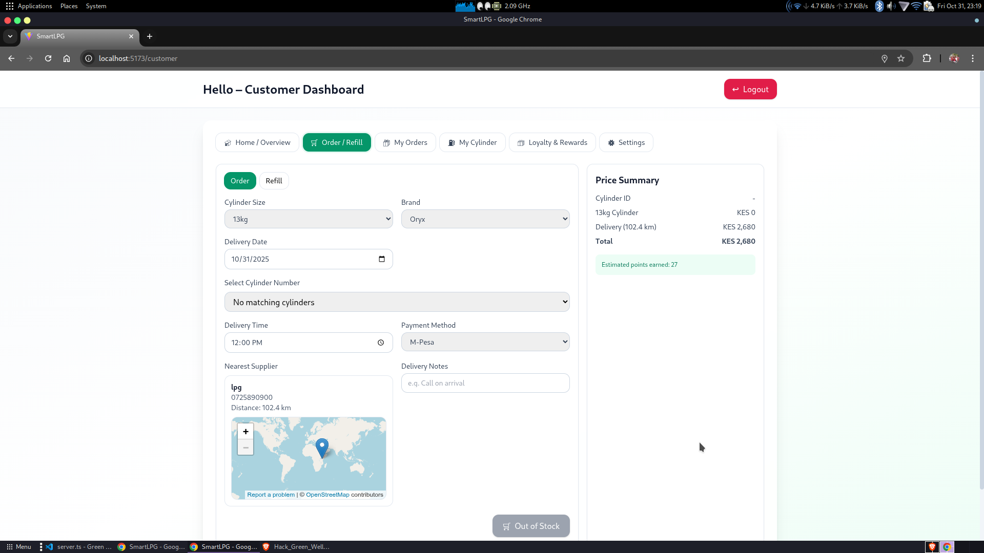Bookmark this page with star icon
984x553 pixels.
tap(901, 58)
